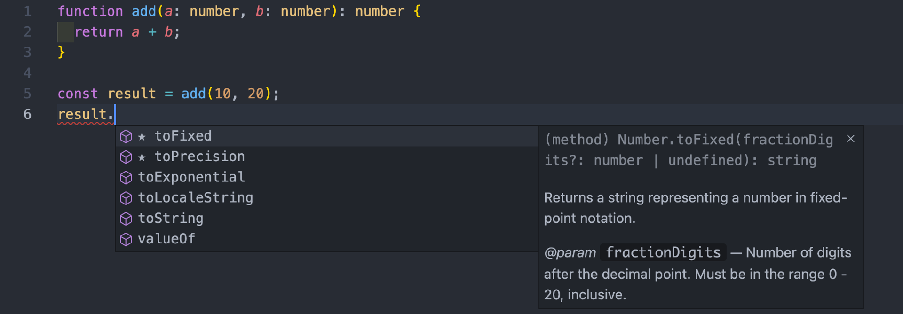This screenshot has width=903, height=314.
Task: Click the cube icon beside toLocaleString
Action: 126,198
